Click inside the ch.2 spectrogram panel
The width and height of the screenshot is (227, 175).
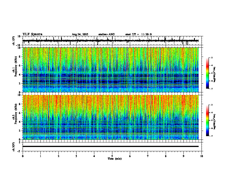111,117
